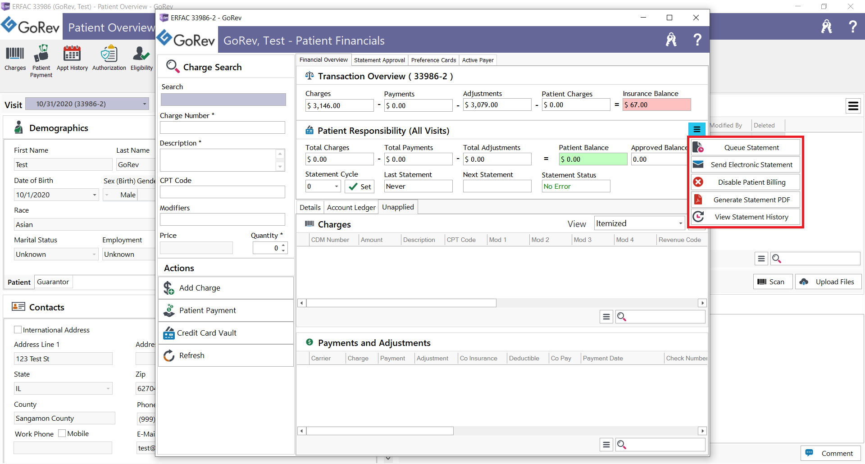This screenshot has width=865, height=464.
Task: Expand Visit date dropdown 10/31/2020
Action: (145, 104)
